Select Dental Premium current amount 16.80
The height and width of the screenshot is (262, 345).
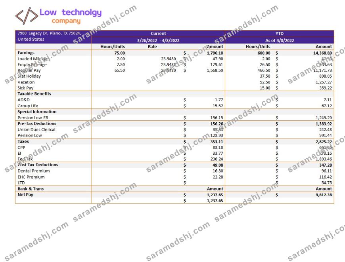[218, 171]
